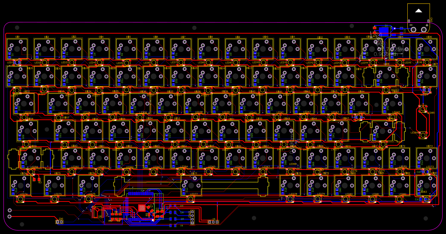
Task: Click a mounting hole near the top left corner
Action: tap(17, 27)
